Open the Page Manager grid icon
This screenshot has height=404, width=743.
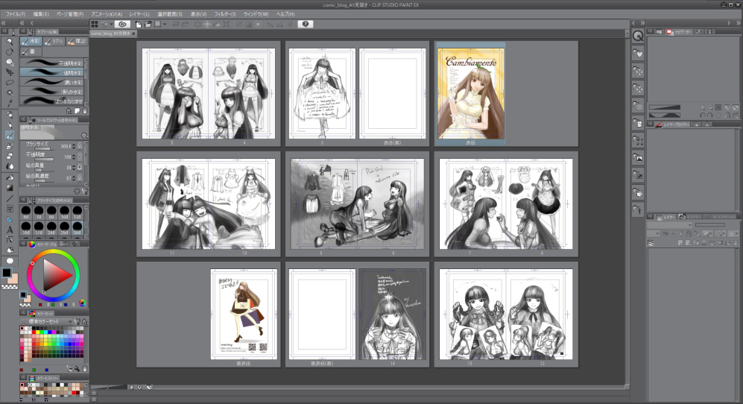pyautogui.click(x=95, y=24)
